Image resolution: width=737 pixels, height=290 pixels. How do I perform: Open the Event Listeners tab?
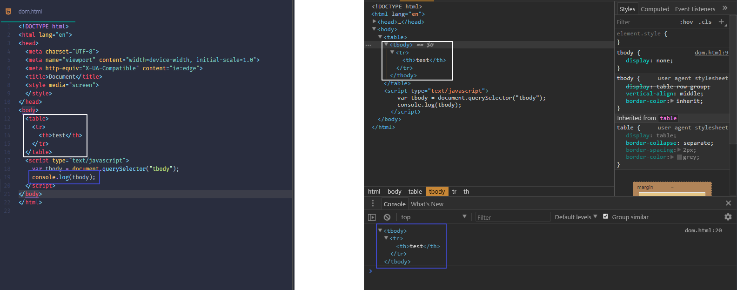pos(695,9)
